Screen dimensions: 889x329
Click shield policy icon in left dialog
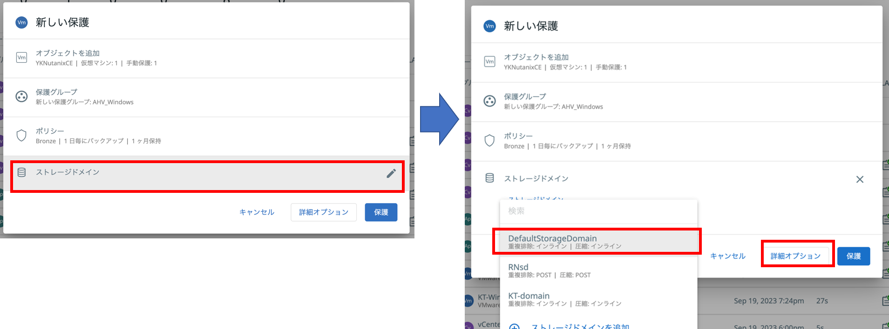[x=21, y=136]
